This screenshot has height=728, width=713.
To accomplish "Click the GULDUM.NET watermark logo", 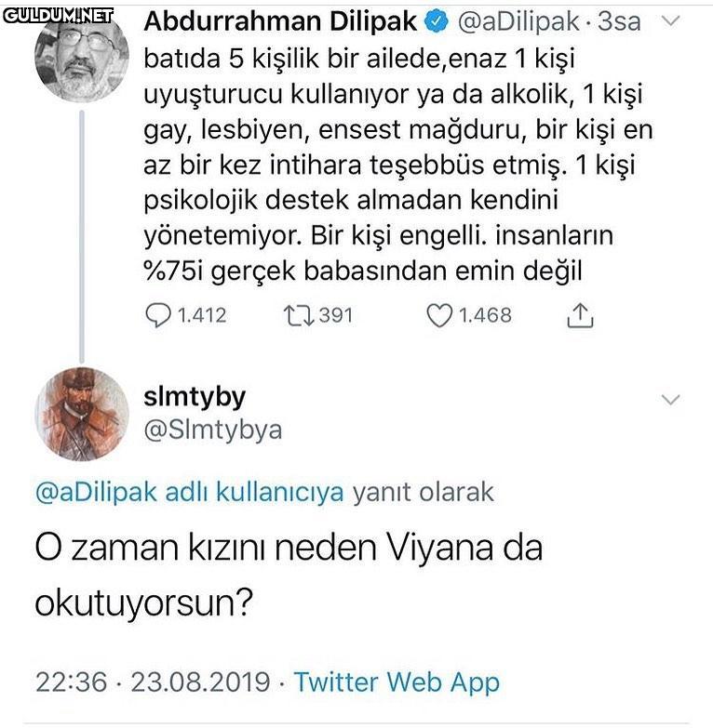I will pos(58,15).
